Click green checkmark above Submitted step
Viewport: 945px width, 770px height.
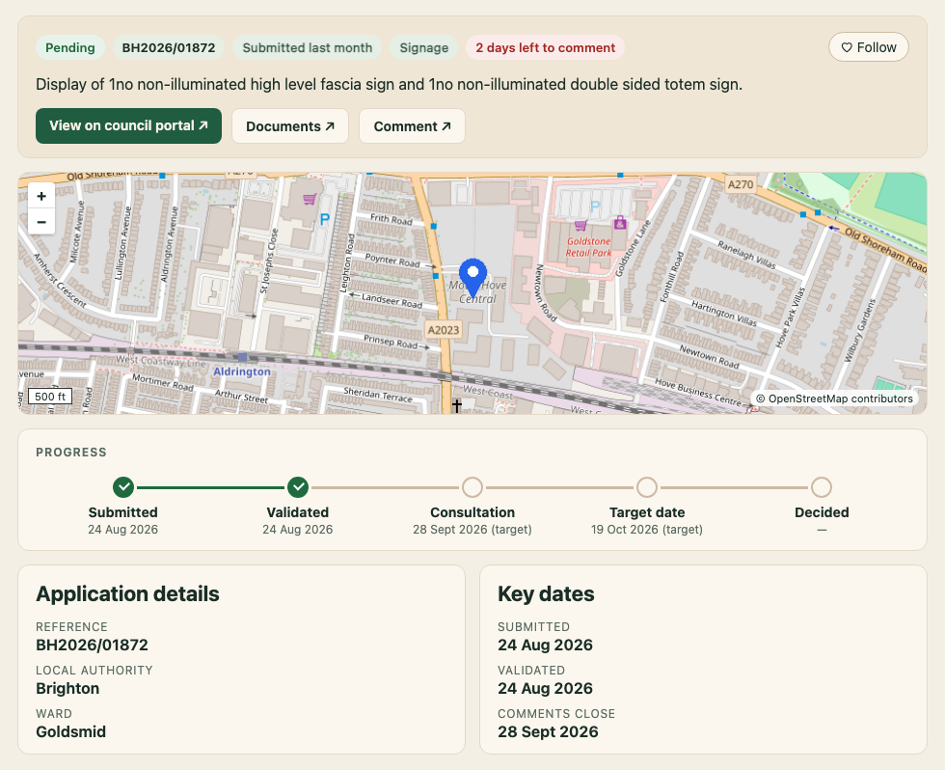[x=123, y=487]
